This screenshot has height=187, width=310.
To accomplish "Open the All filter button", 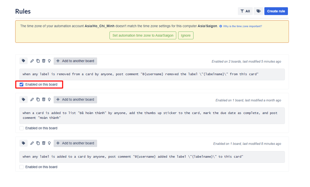I will [x=245, y=11].
